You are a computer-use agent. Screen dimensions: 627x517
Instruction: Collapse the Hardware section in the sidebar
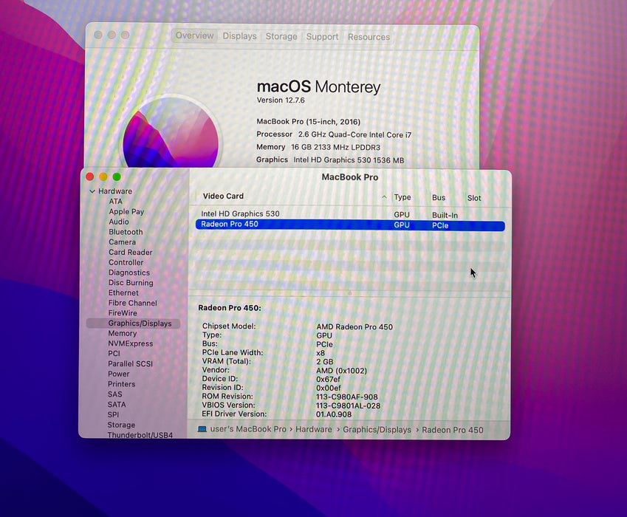(92, 191)
